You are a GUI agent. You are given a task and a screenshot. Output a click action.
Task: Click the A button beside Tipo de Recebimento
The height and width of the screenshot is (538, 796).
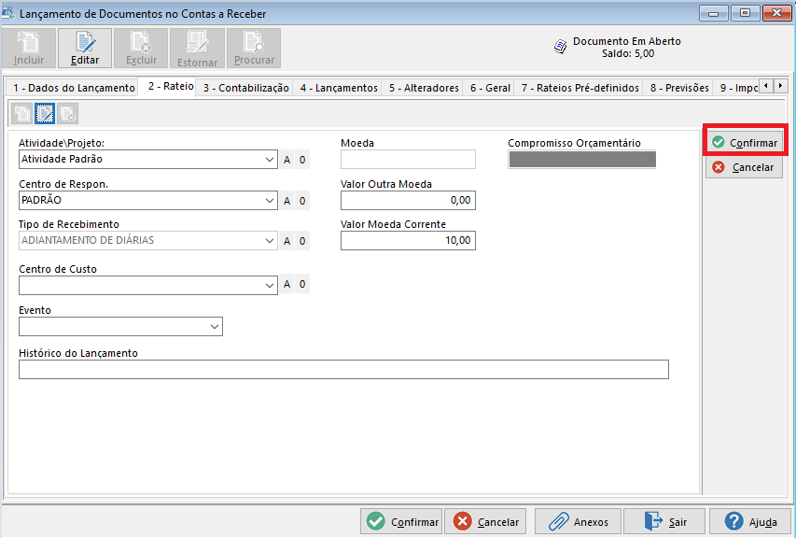tap(286, 241)
